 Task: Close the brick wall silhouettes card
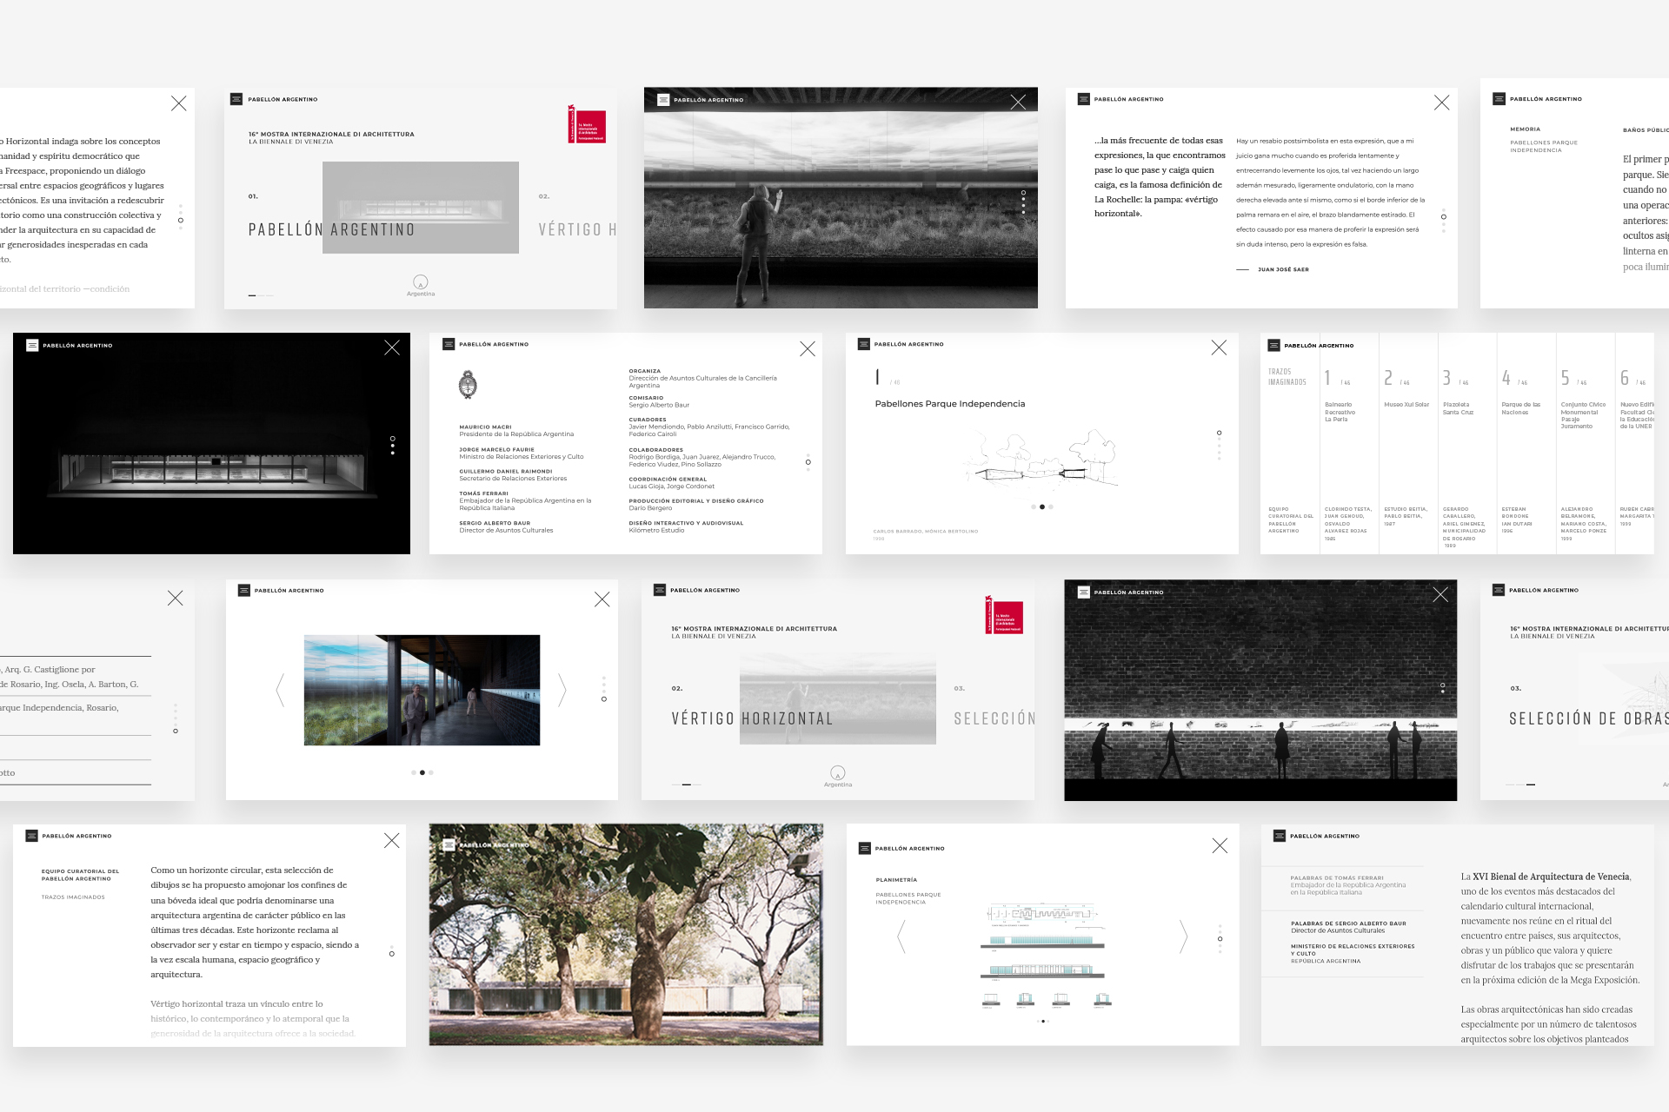pyautogui.click(x=1440, y=594)
